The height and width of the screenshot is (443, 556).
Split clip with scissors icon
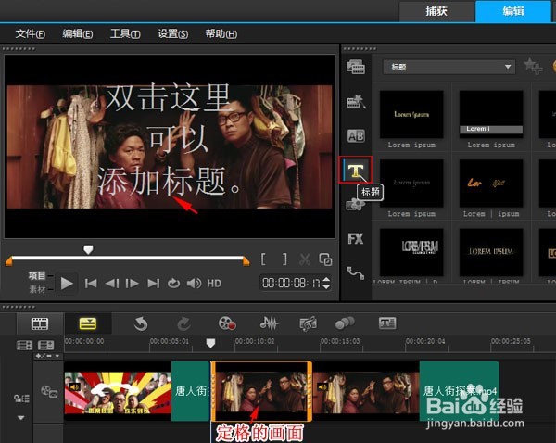305,259
